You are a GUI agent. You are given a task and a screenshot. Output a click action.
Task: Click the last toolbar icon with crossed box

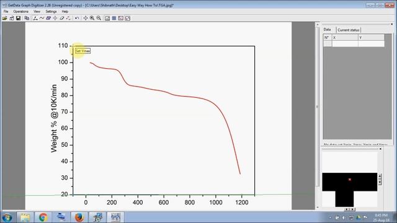(x=128, y=18)
